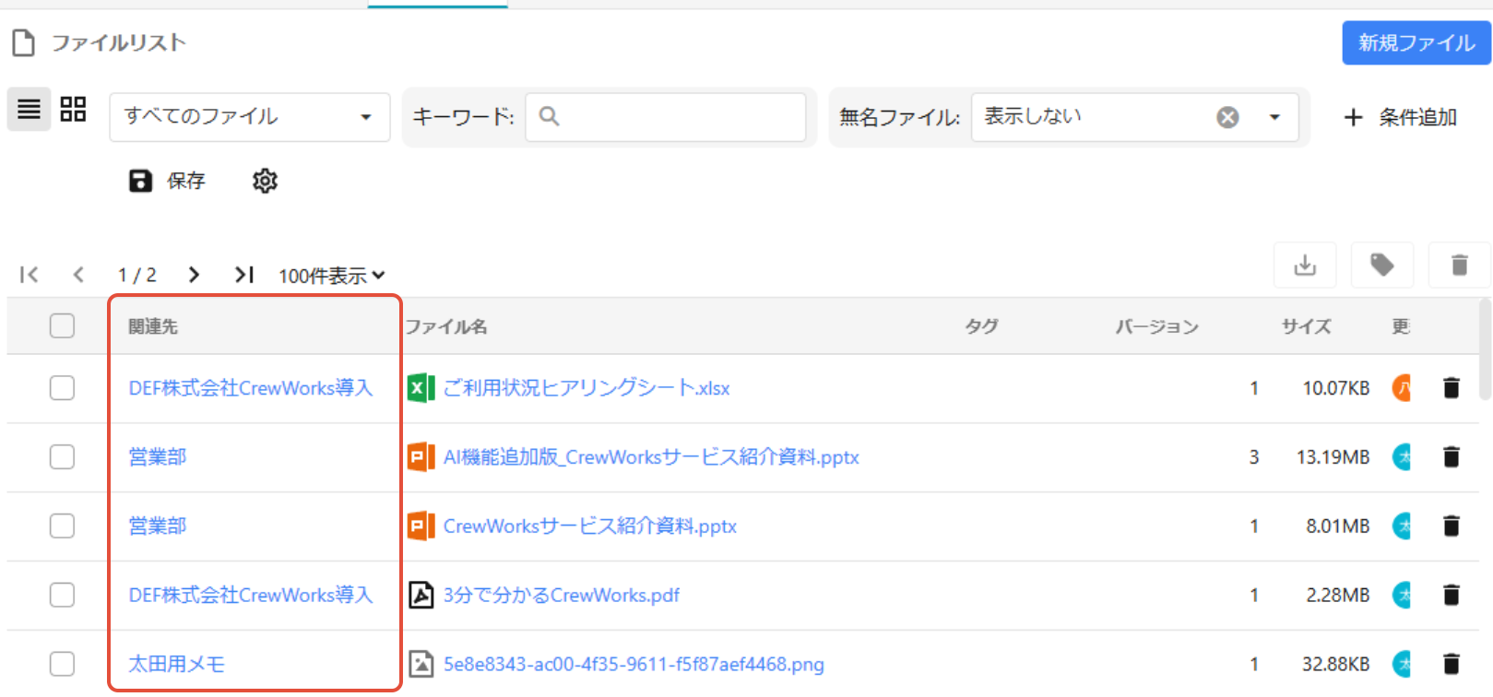Delete ご利用状況ヒアリングシート.xlsx row trash icon
The height and width of the screenshot is (697, 1493).
(x=1451, y=388)
